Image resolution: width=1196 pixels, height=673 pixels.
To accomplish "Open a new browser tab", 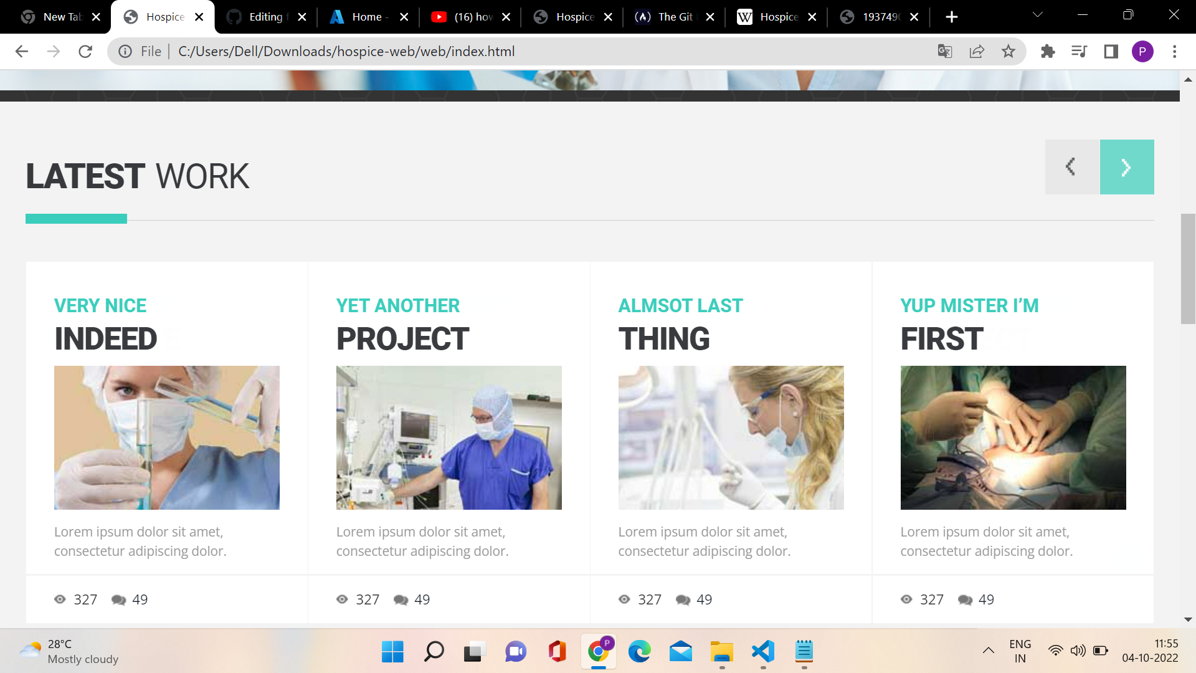I will [952, 17].
